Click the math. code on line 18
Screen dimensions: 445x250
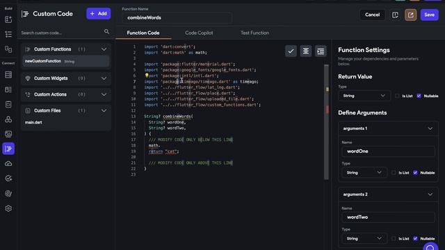click(x=154, y=145)
